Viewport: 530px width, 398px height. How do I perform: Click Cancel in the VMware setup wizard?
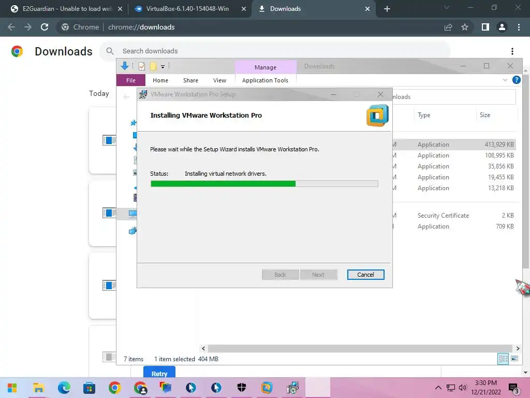(x=365, y=275)
